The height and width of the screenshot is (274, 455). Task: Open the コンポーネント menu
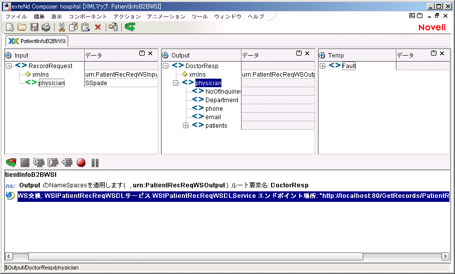tap(88, 17)
